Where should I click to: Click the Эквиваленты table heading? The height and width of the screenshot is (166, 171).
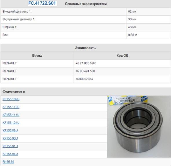[86, 48]
